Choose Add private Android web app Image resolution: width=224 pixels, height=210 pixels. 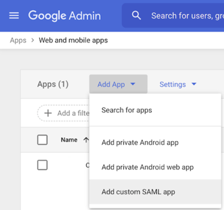tap(155, 167)
